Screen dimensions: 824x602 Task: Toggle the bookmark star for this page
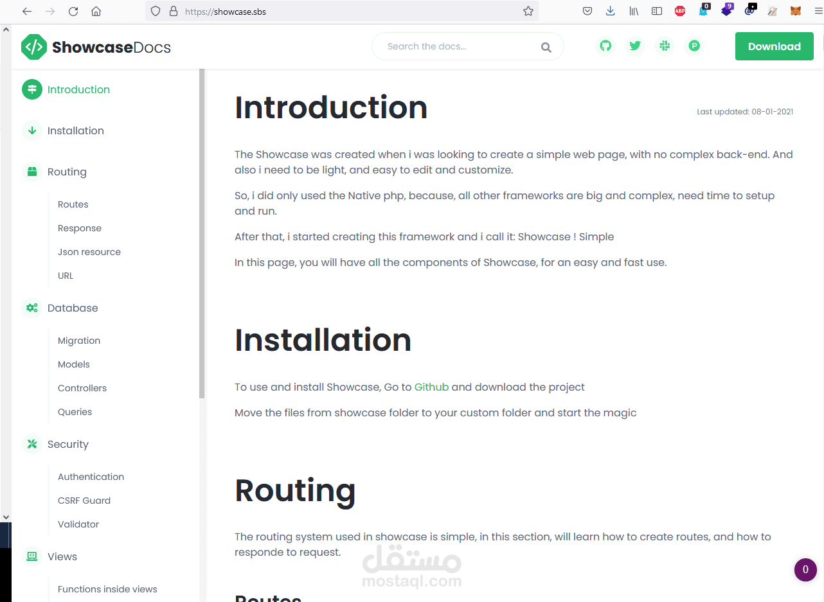tap(528, 11)
